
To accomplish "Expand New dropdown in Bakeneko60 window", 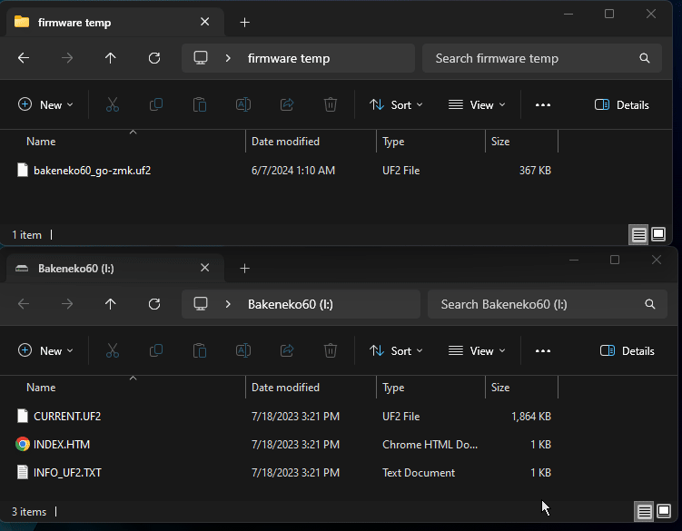I will point(45,350).
